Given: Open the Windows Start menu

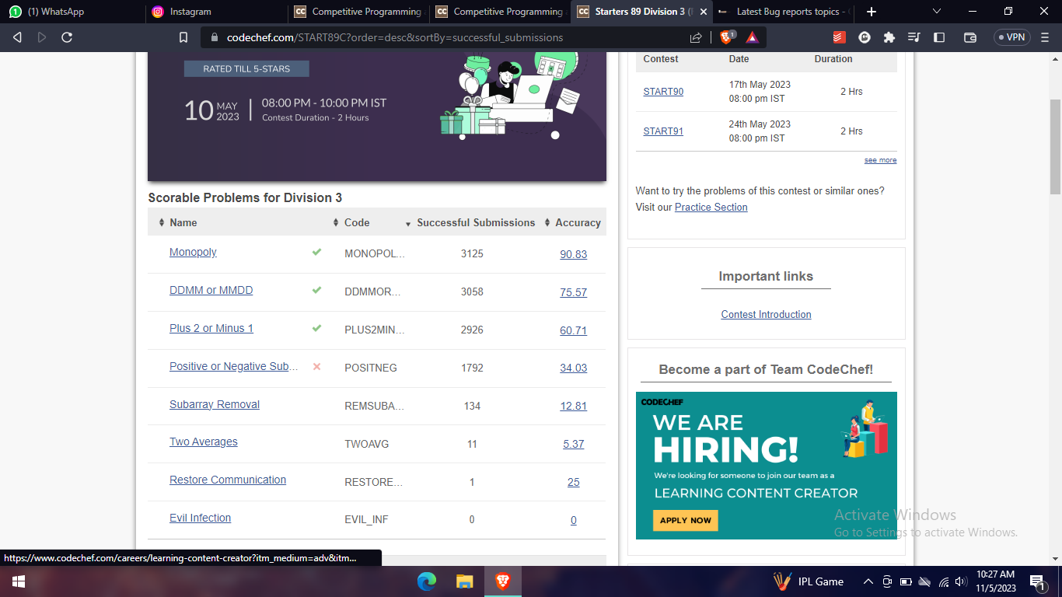Looking at the screenshot, I should 18,581.
